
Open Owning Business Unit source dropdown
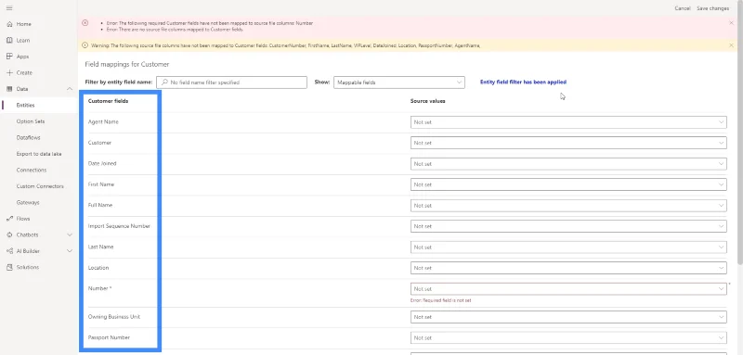click(568, 317)
